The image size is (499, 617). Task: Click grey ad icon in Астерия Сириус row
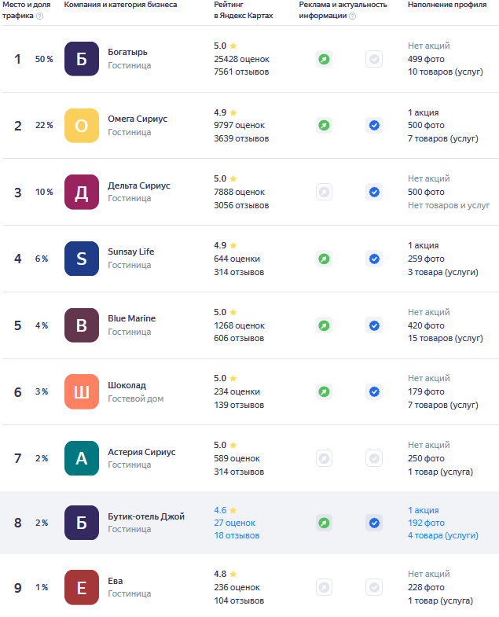coord(324,458)
